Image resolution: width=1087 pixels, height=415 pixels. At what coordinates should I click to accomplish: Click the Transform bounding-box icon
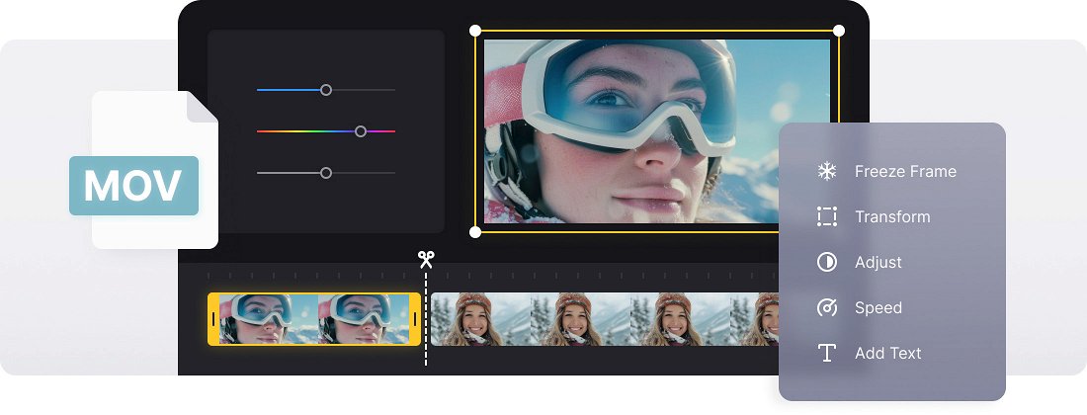826,216
